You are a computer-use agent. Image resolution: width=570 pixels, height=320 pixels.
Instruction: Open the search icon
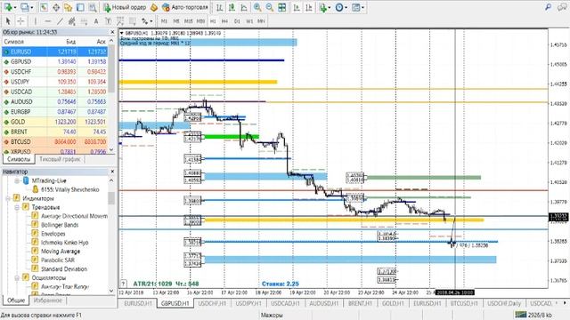549,7
